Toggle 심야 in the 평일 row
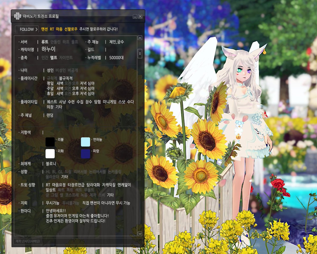 [x=91, y=83]
